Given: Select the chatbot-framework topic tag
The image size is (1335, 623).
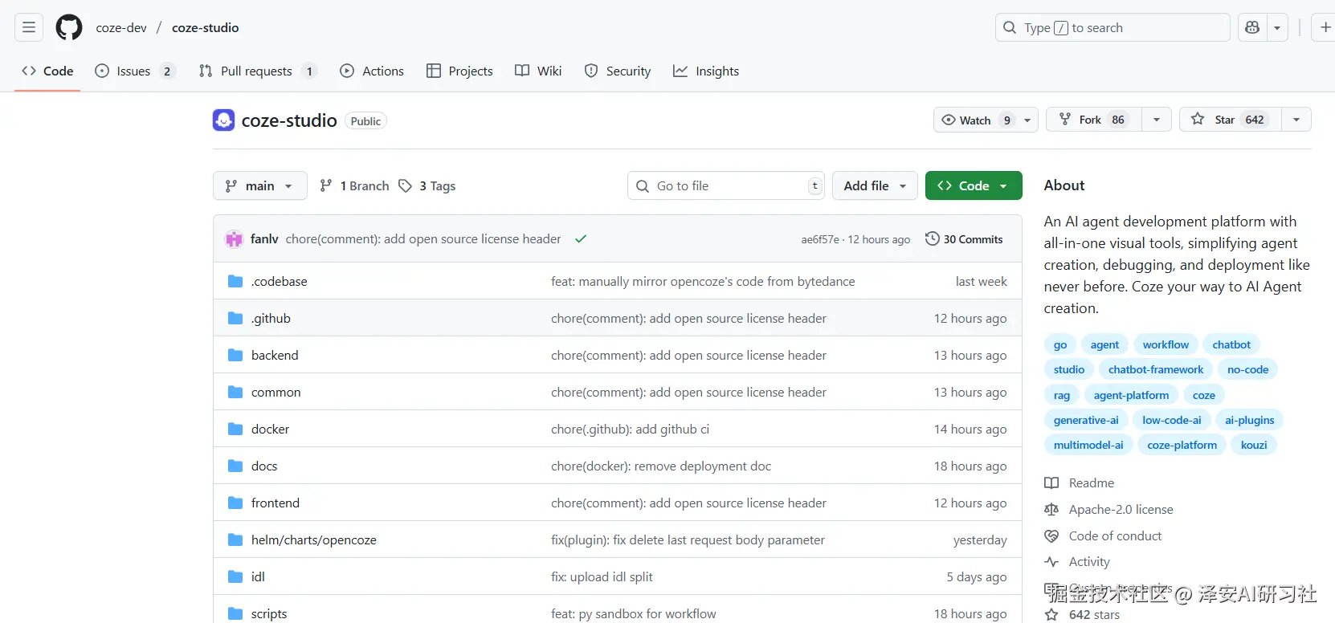Looking at the screenshot, I should [1155, 369].
